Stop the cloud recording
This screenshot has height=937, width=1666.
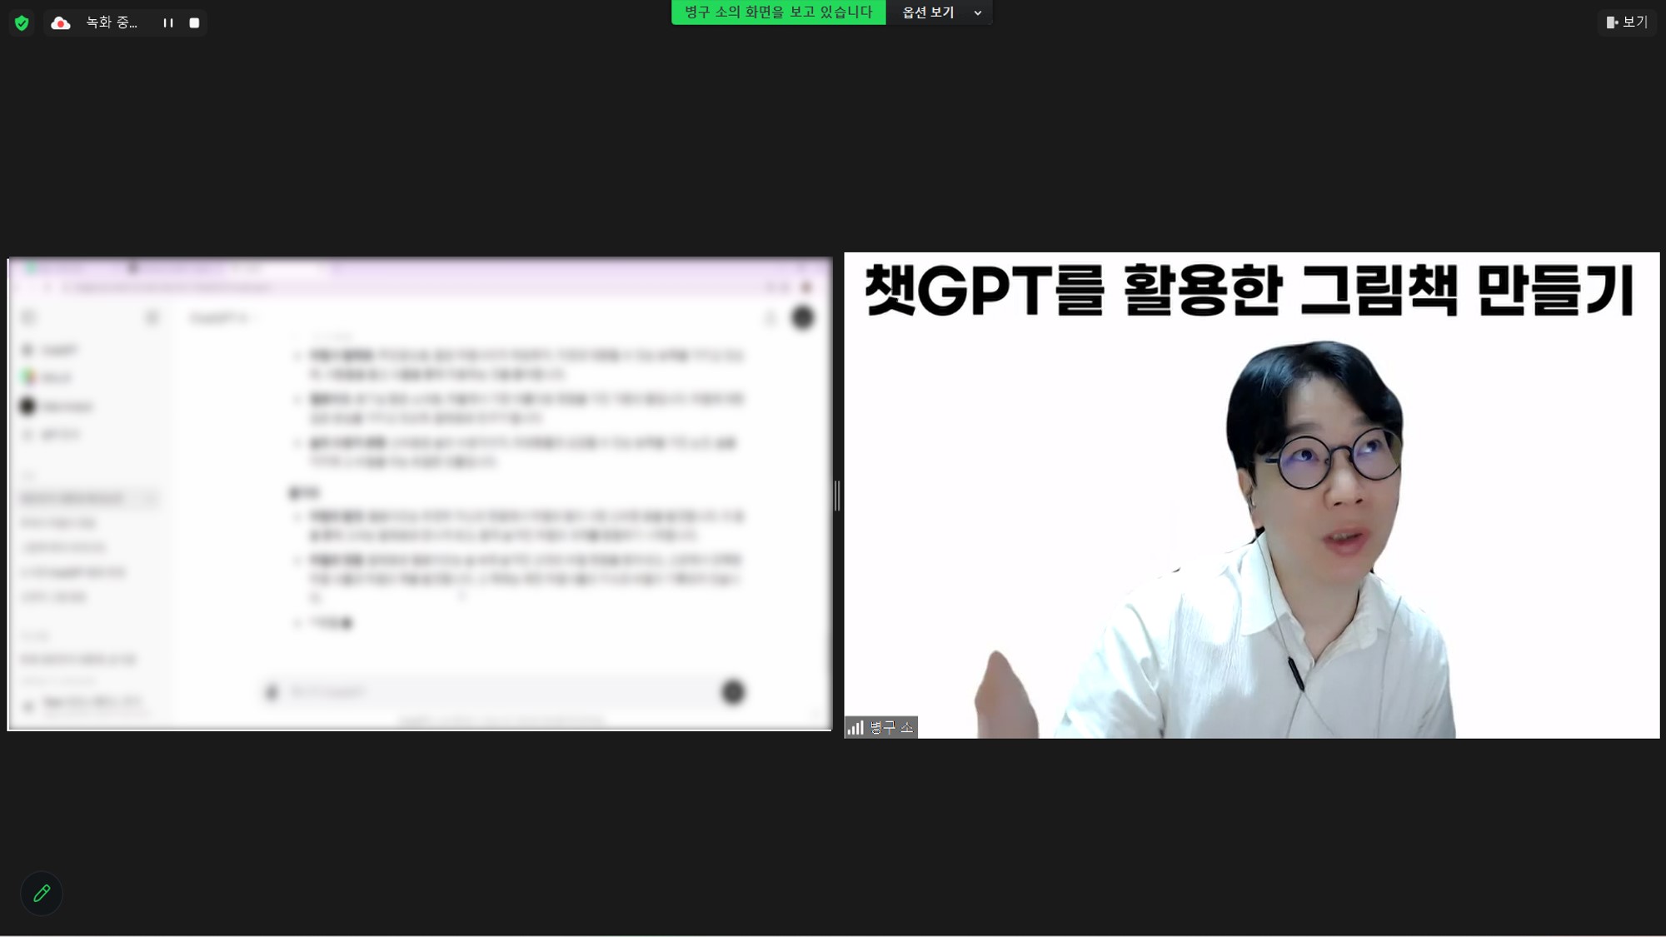(x=194, y=23)
